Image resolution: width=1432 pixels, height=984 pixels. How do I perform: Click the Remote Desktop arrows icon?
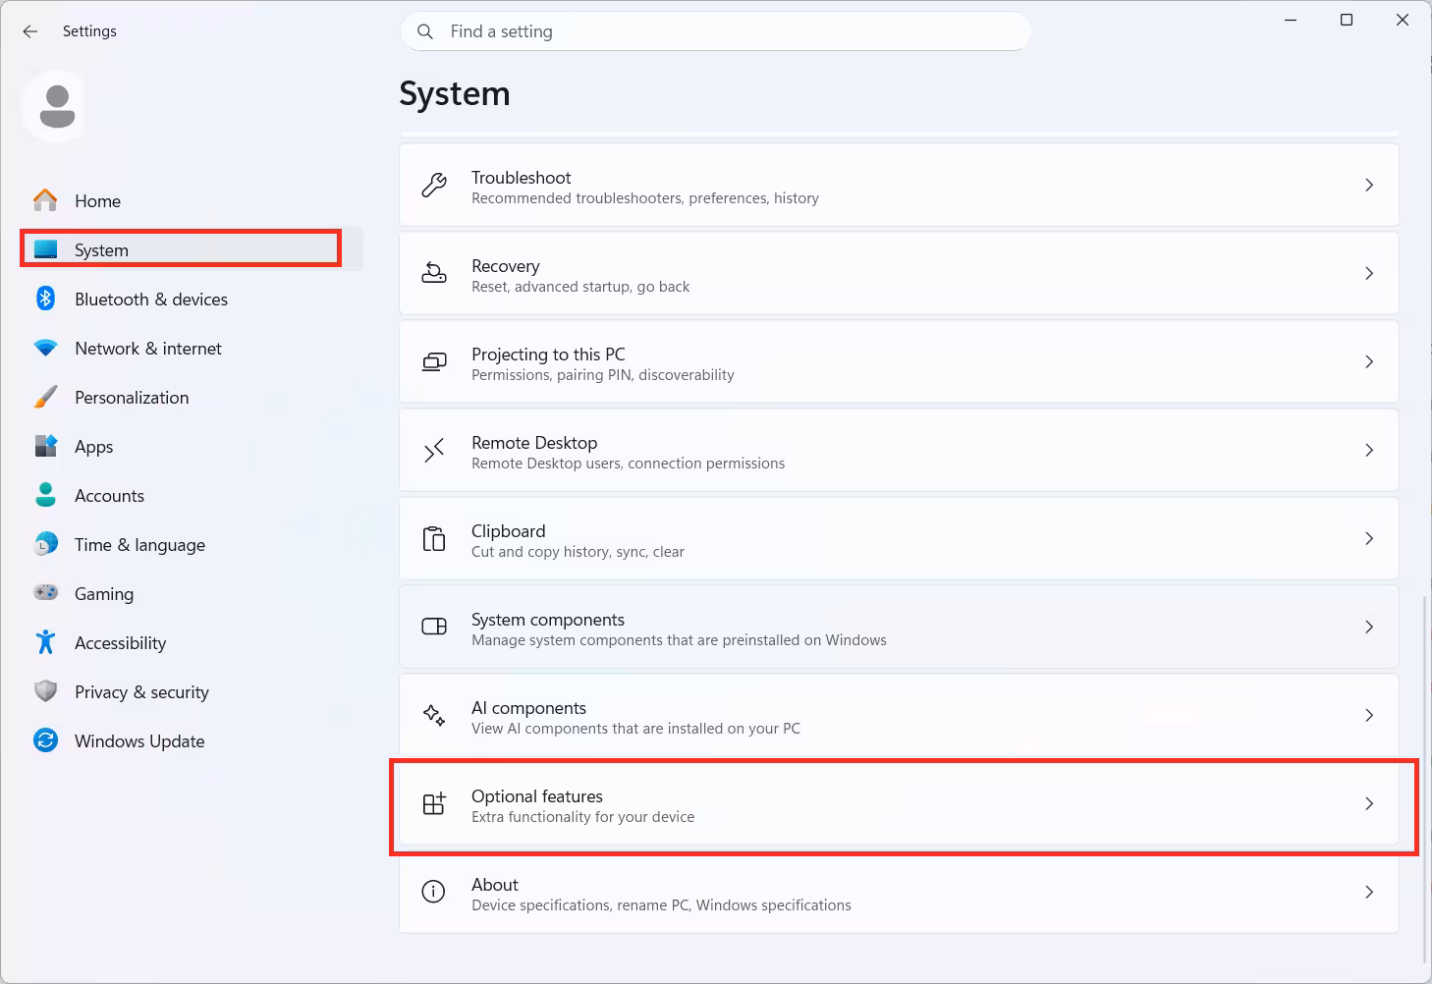[x=434, y=450]
